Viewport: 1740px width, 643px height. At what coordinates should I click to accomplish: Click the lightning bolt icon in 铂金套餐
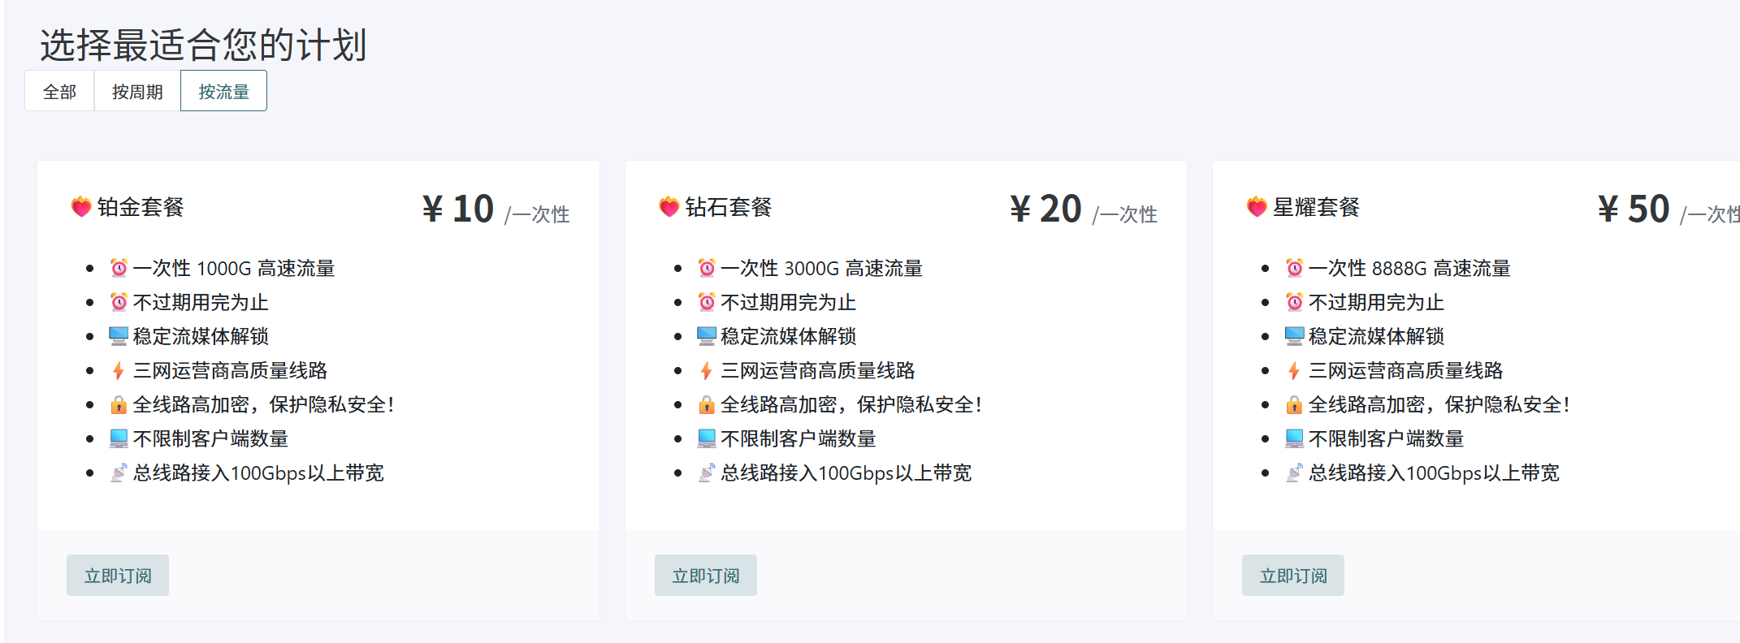pyautogui.click(x=119, y=370)
